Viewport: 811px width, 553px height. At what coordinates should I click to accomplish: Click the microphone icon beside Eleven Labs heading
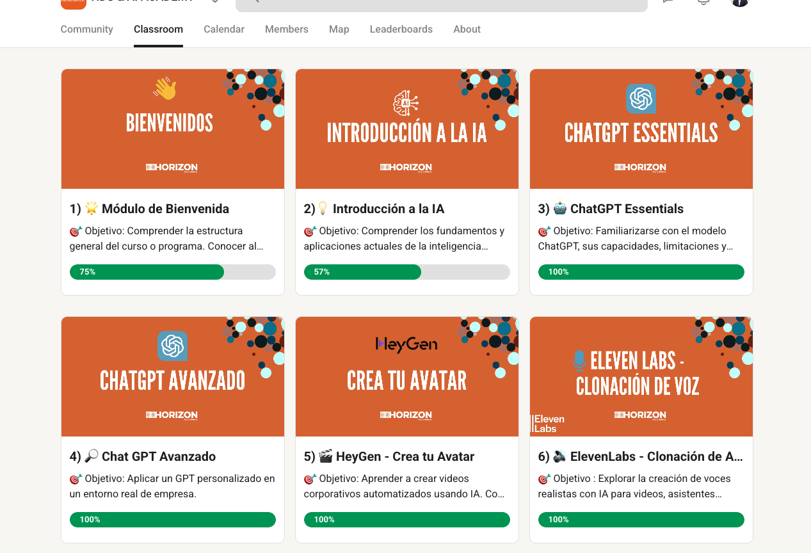click(x=579, y=360)
